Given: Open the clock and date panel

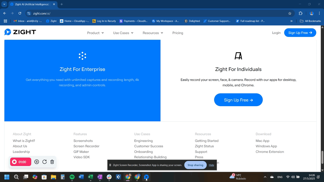Looking at the screenshot, I should click(309, 177).
